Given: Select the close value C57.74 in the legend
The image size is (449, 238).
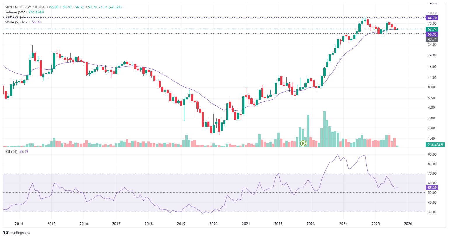Looking at the screenshot, I should click(91, 7).
